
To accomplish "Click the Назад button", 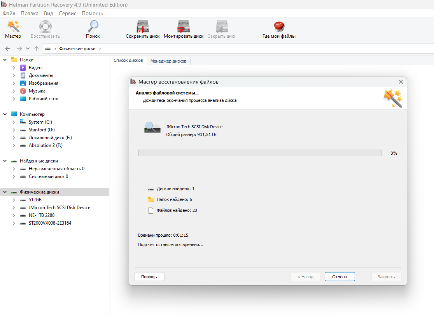I will (306, 277).
